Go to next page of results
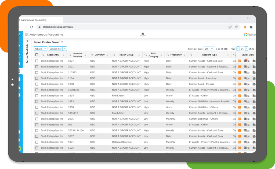The height and width of the screenshot is (169, 275). coord(247,49)
